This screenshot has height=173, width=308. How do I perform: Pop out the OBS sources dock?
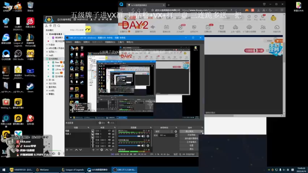(x=115, y=128)
